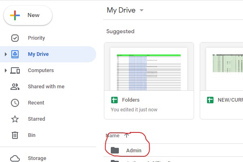
Task: Sort by the Name column header
Action: pyautogui.click(x=113, y=136)
